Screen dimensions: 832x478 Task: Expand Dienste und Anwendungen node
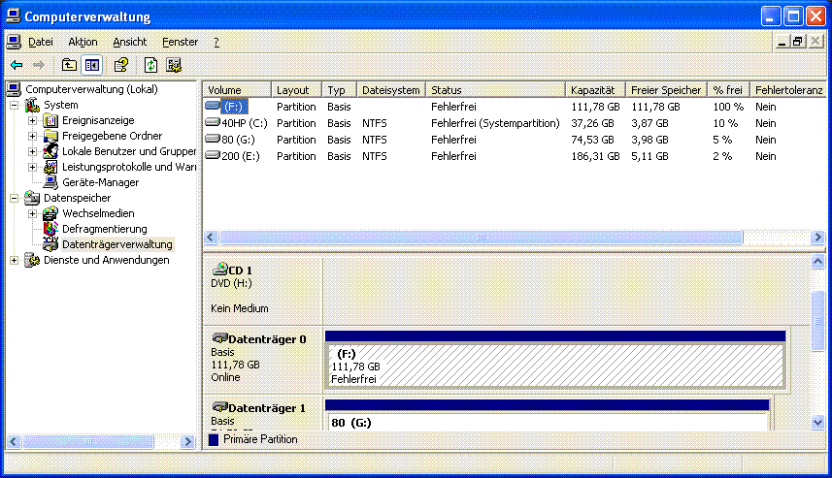[x=15, y=260]
